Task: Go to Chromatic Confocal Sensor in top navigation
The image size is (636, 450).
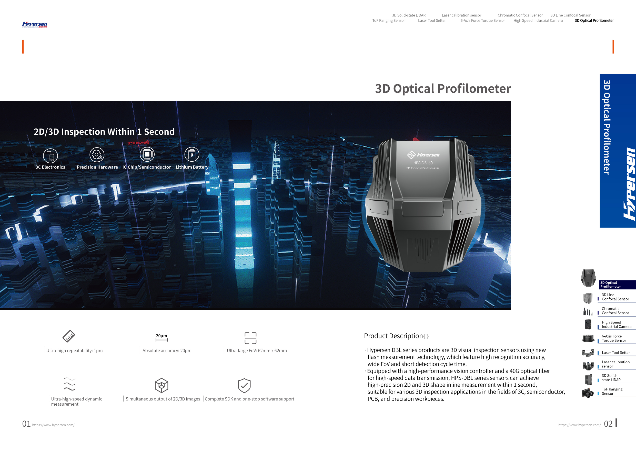Action: (x=520, y=15)
